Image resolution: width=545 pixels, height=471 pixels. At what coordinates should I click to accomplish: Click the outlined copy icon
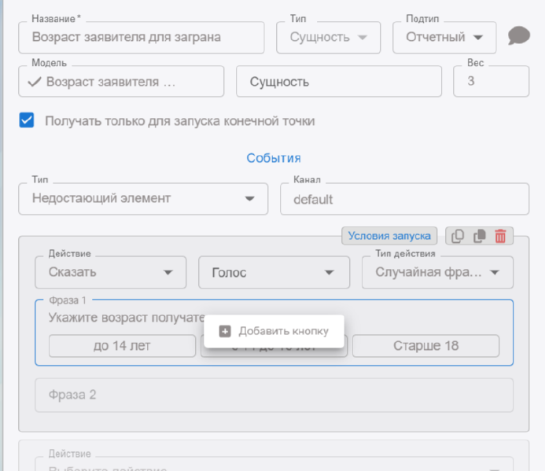point(458,236)
